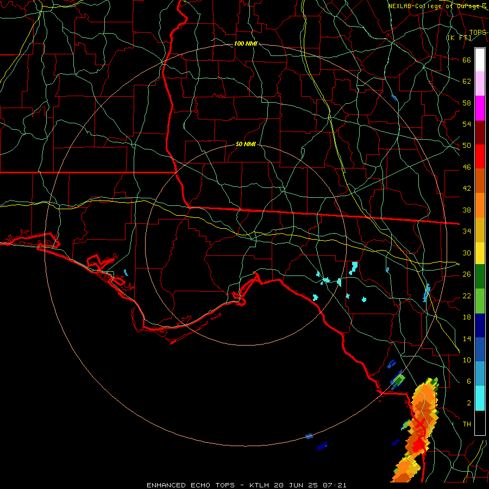The image size is (489, 489).
Task: Select the dark maroon legend swatch
Action: (480, 133)
